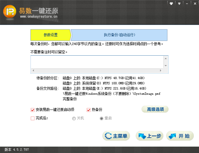Open the www.onekeyrestore.cn link
The width and height of the screenshot is (199, 153).
pos(39,17)
